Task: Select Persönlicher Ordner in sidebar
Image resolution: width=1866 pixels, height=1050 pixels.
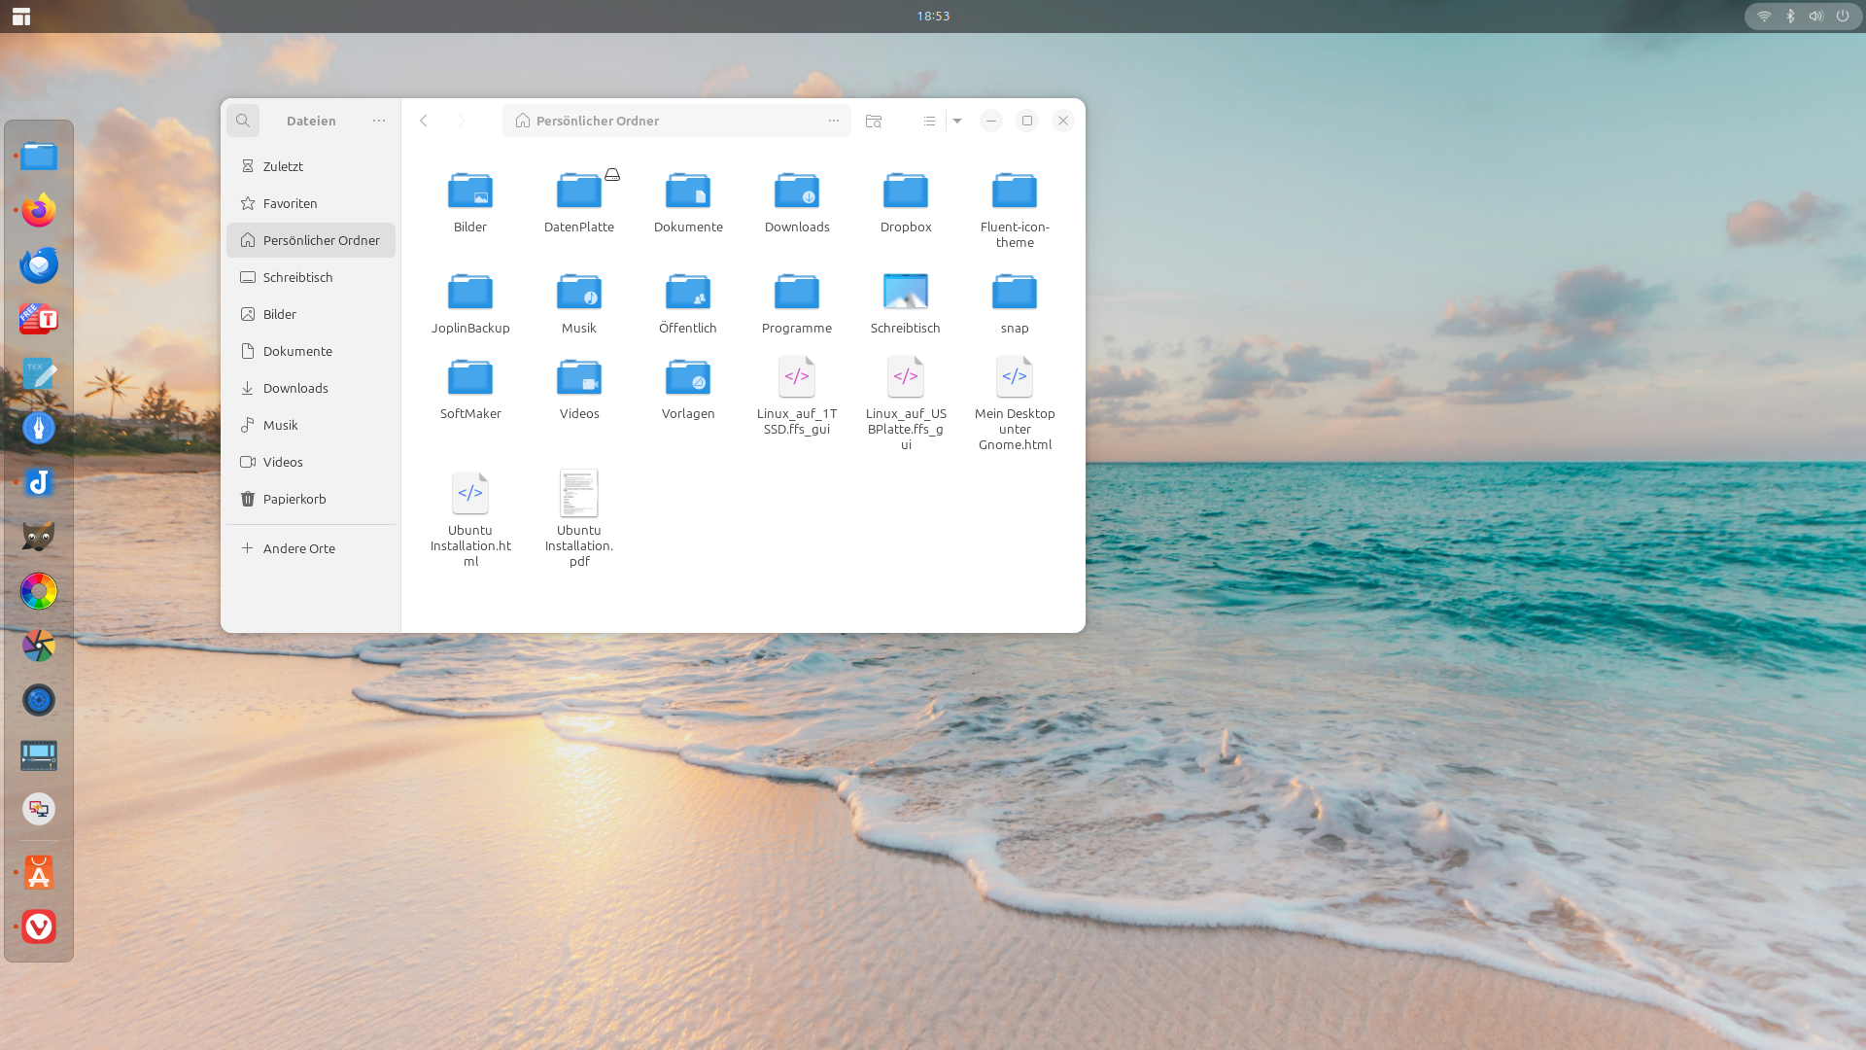Action: point(311,240)
